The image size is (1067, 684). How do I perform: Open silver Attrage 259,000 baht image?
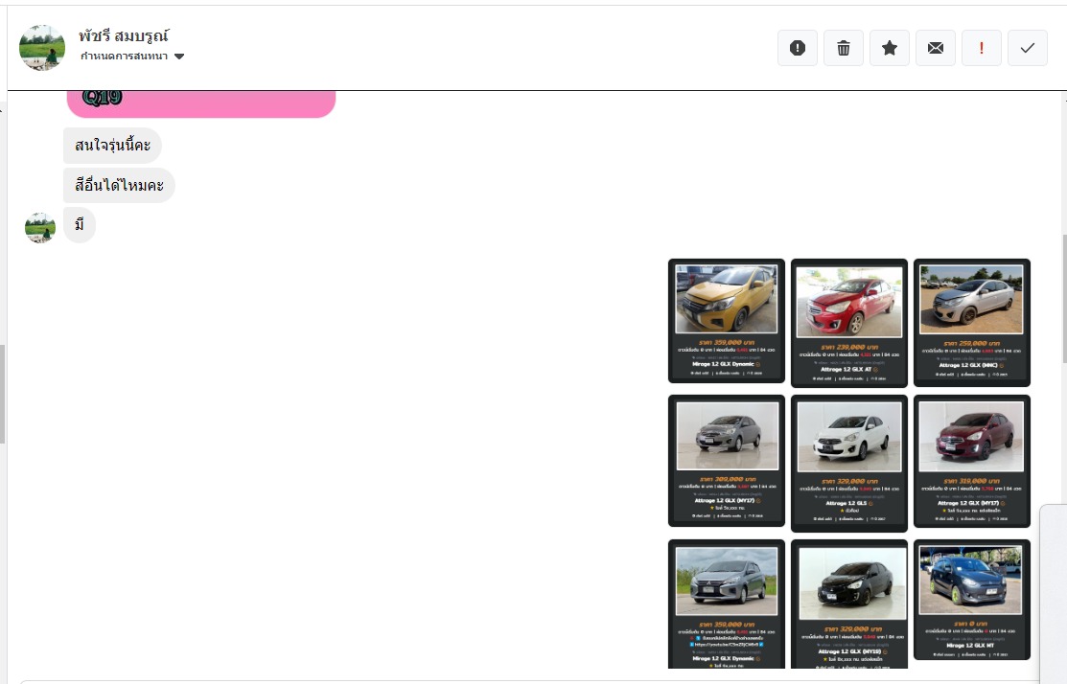[x=972, y=322]
